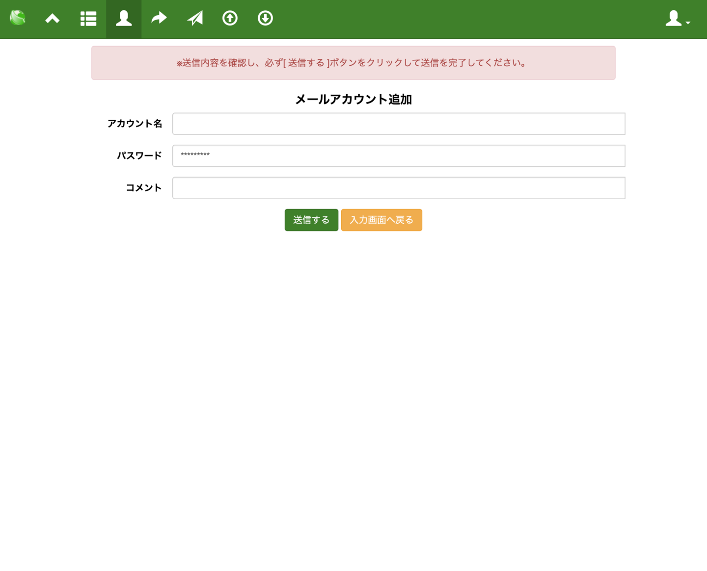Click the アカウント名 label
The image size is (707, 571).
coord(135,124)
